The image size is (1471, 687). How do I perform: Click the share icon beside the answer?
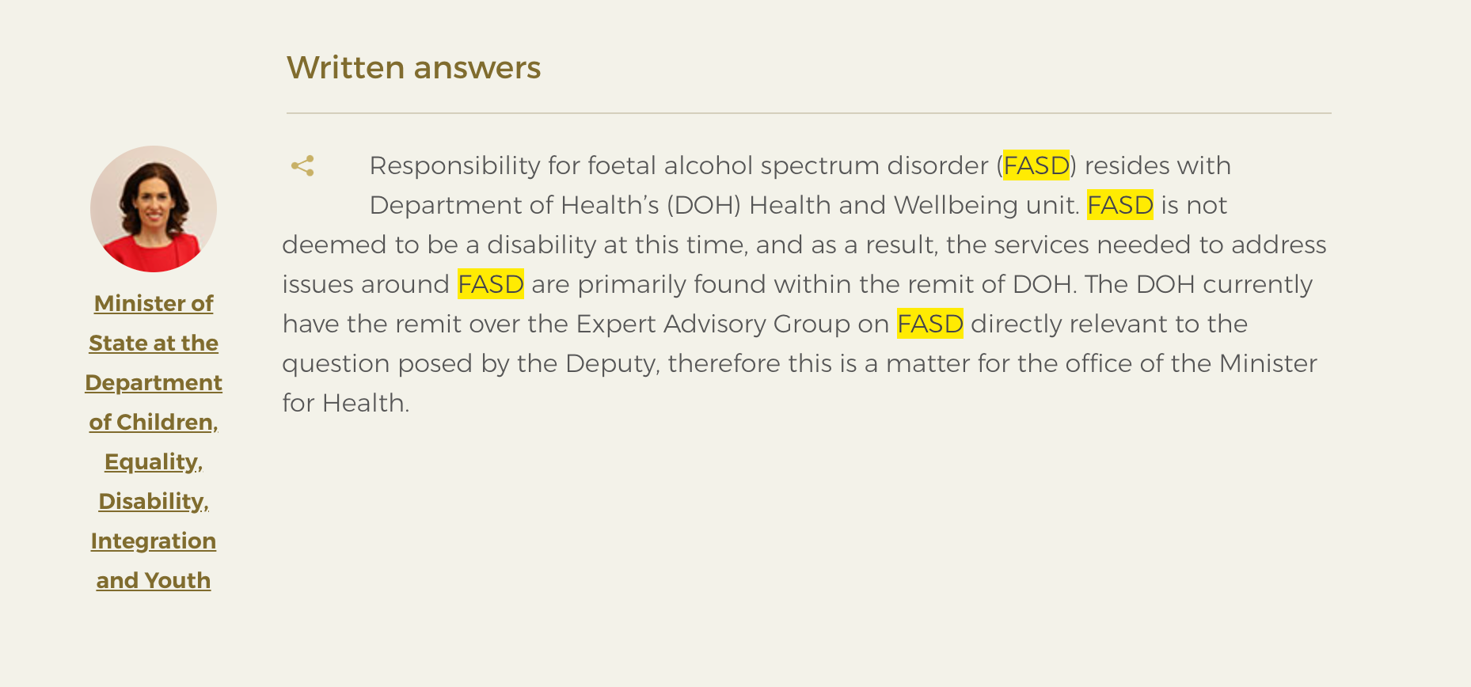tap(302, 166)
